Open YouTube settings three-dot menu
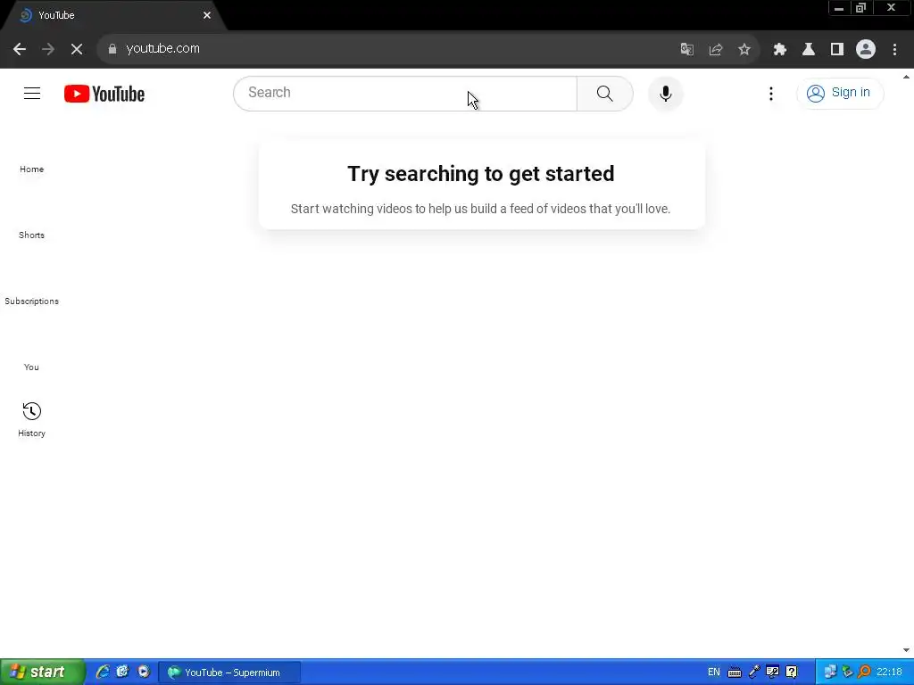This screenshot has width=914, height=685. tap(770, 93)
